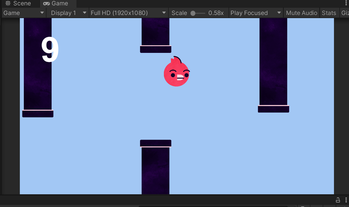Click the lock icon in the lower panel
Viewport: 349px width, 207px height.
pyautogui.click(x=338, y=200)
